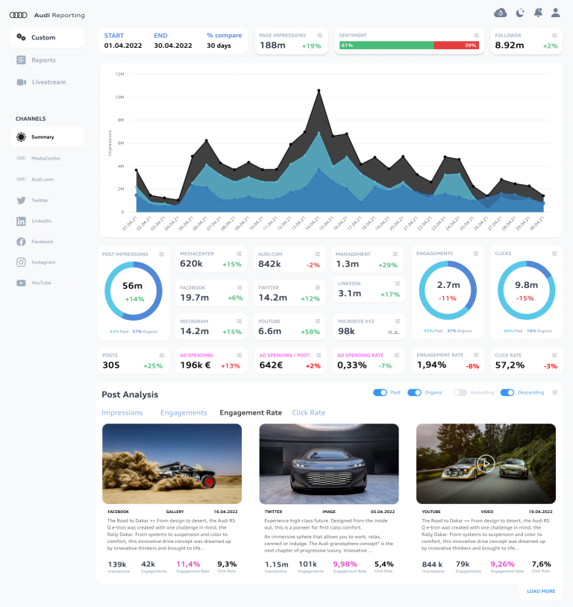Click the Clicks donut chart
Screen dimensions: 573x607
(526, 290)
